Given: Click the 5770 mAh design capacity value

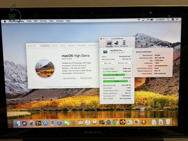Looking at the screenshot, I should [127, 78].
